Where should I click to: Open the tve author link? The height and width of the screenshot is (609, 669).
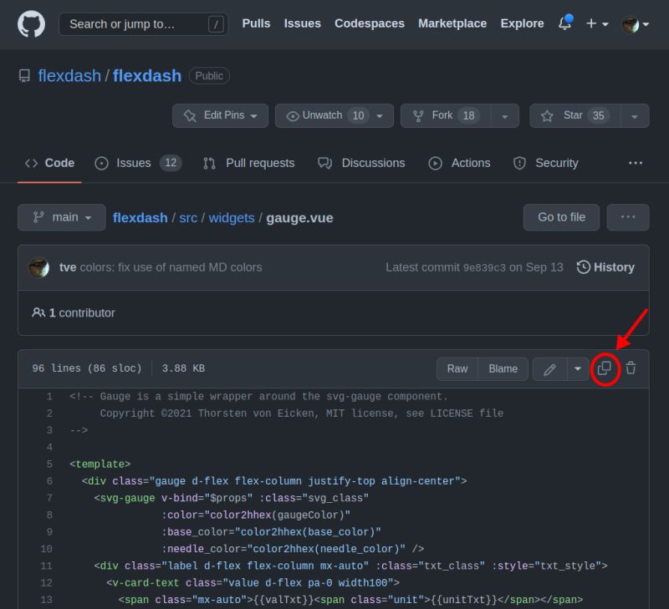[68, 267]
